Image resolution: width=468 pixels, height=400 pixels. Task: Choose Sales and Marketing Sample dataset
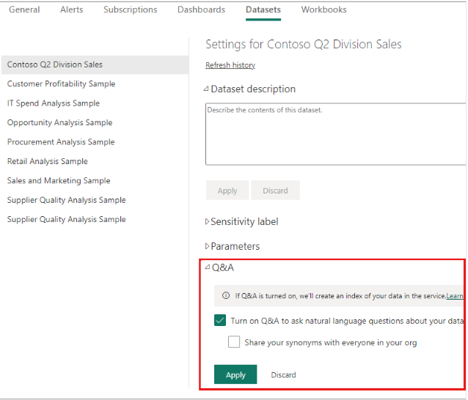pos(59,181)
